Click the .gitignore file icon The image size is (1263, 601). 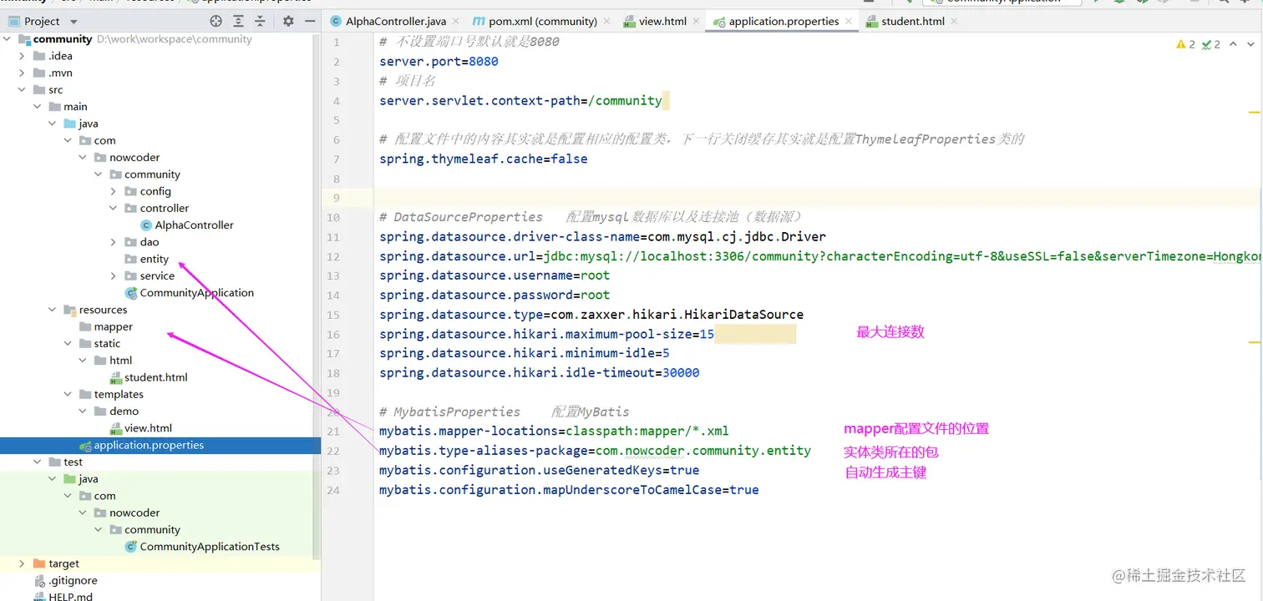(40, 580)
